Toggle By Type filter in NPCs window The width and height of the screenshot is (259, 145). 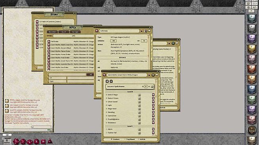pyautogui.click(x=75, y=32)
